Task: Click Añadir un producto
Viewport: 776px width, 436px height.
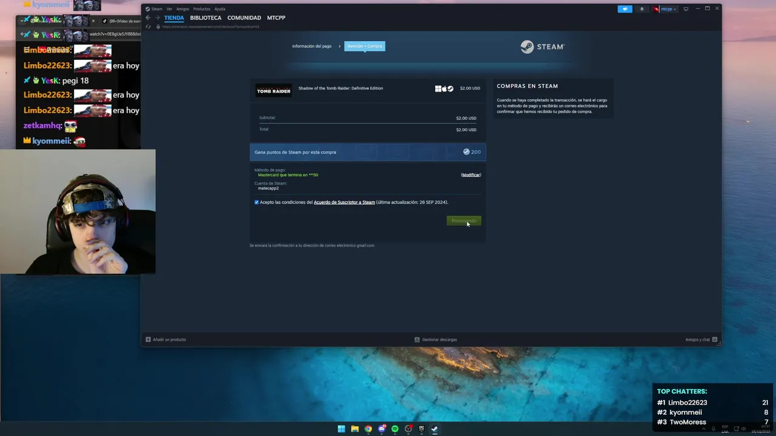Action: pyautogui.click(x=169, y=340)
